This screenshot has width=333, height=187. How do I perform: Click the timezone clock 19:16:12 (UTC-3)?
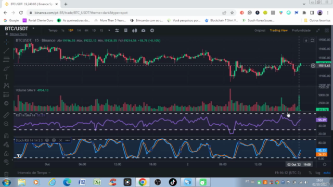point(288,173)
